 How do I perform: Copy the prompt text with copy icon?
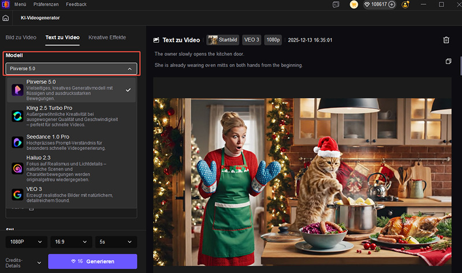tap(448, 61)
